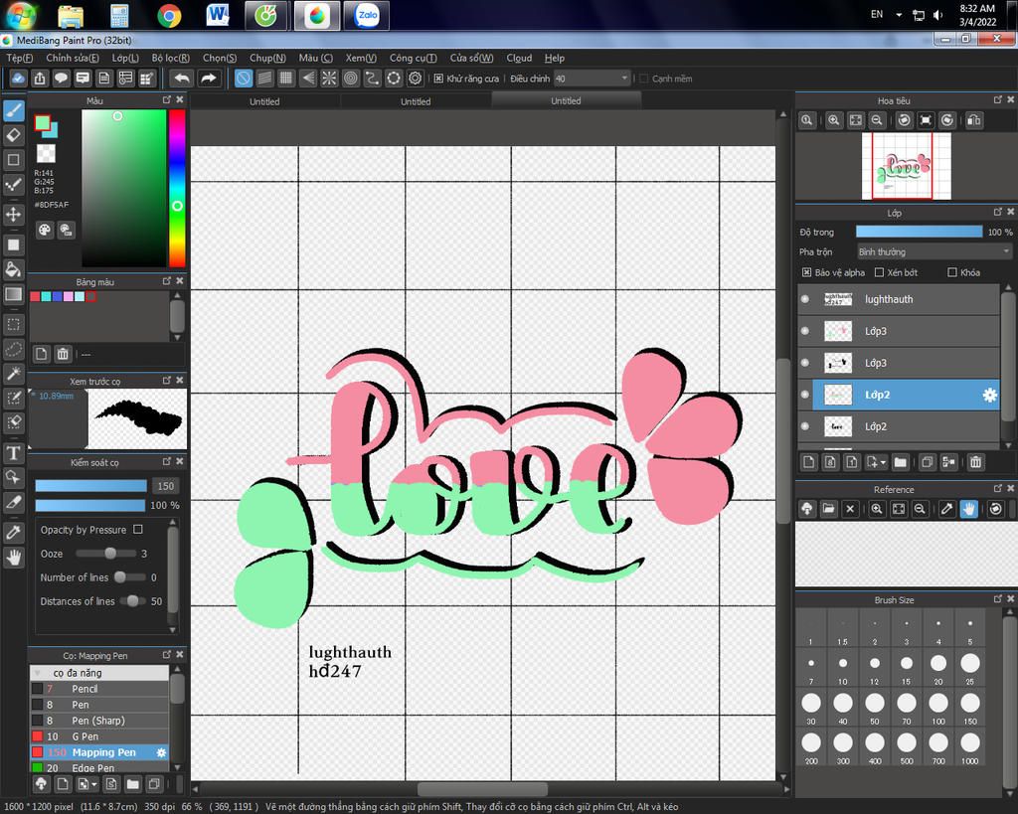
Task: Hide the selected Lớp2 layer
Action: (x=805, y=395)
